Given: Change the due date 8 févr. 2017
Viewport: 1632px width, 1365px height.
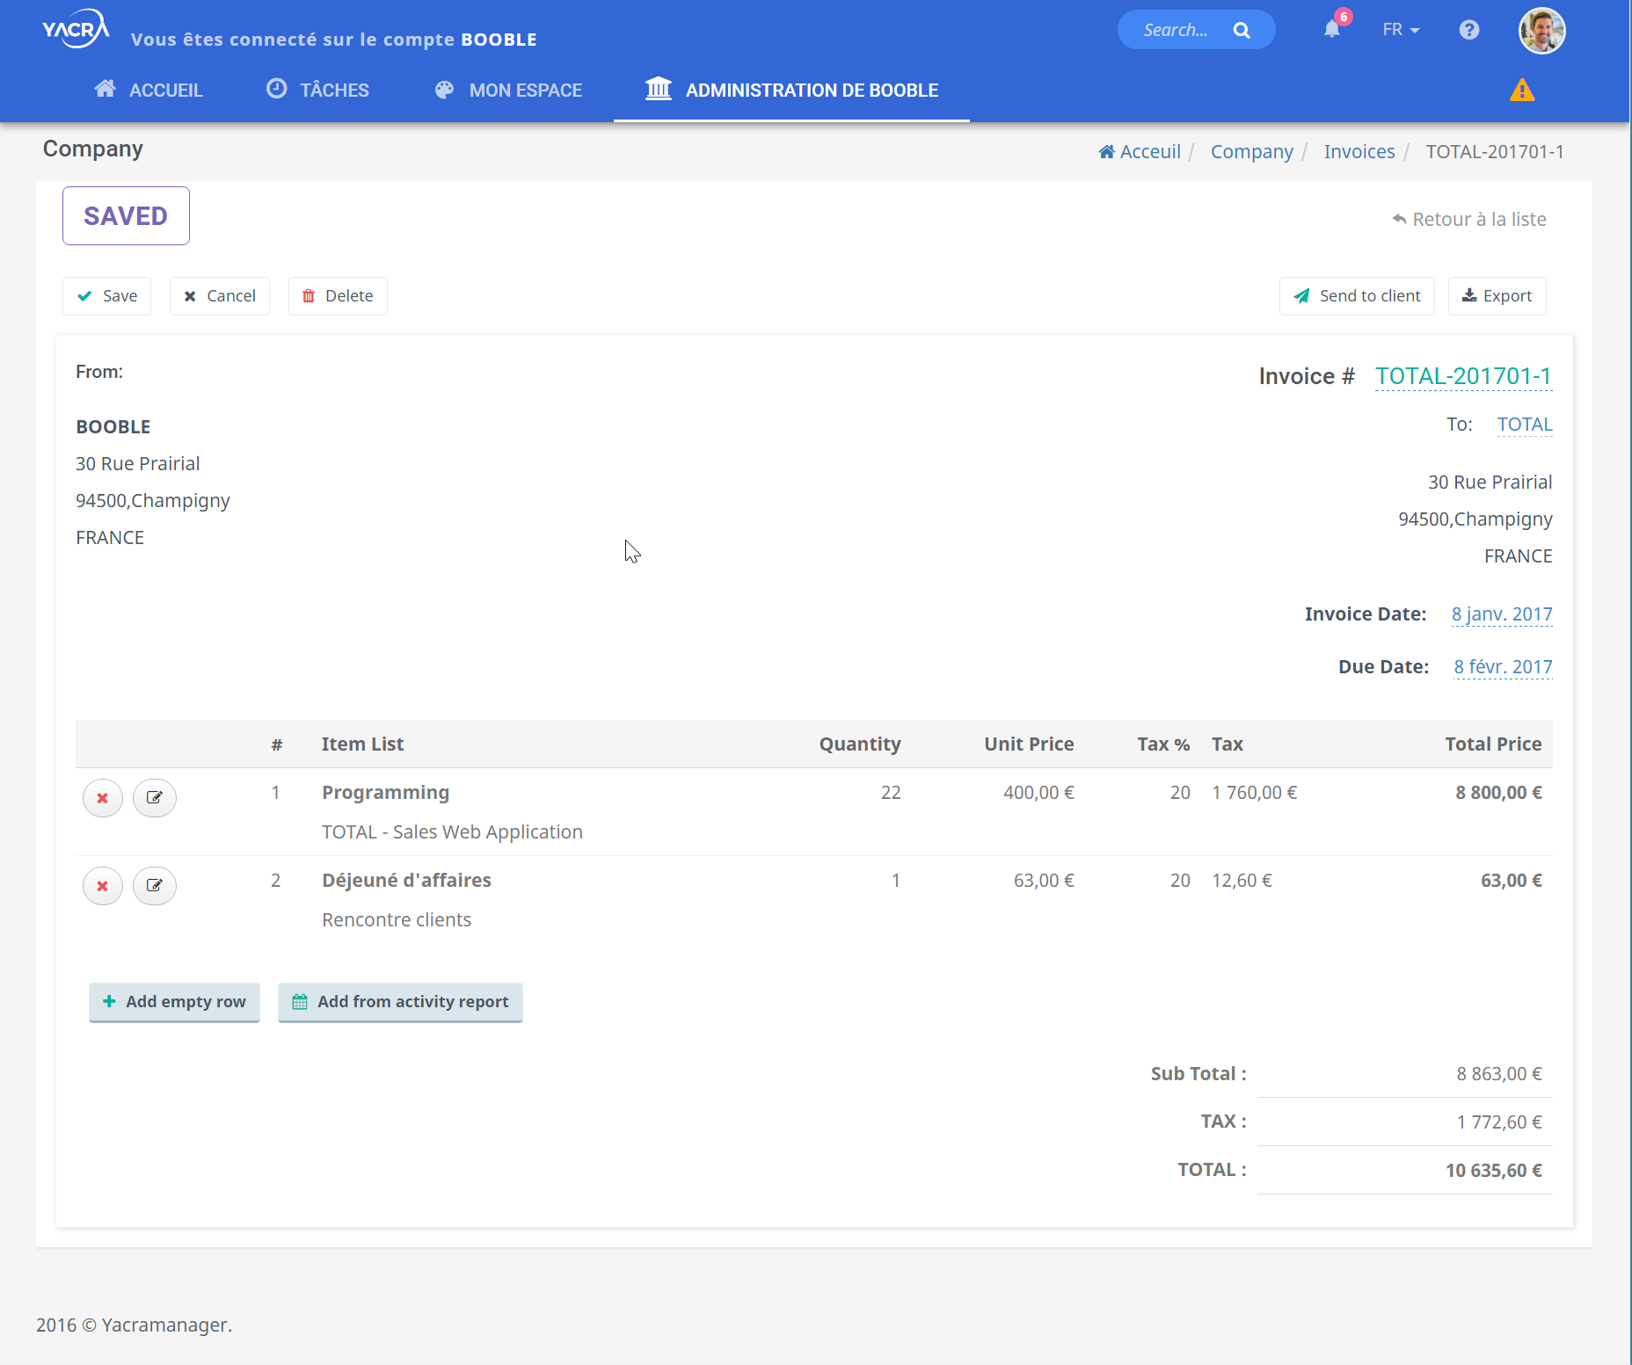Looking at the screenshot, I should coord(1504,667).
